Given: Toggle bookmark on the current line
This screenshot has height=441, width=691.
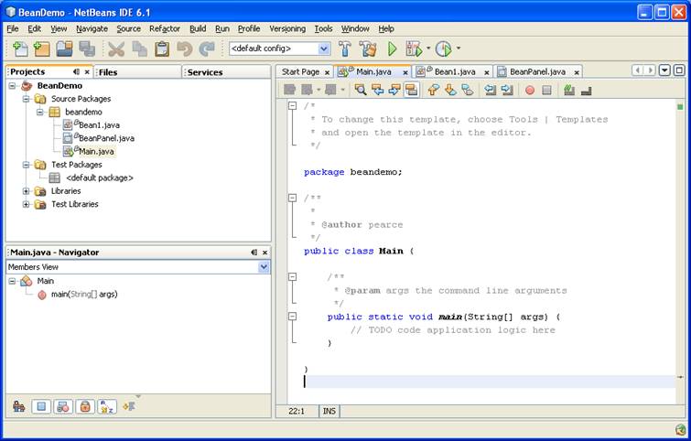Looking at the screenshot, I should (467, 90).
